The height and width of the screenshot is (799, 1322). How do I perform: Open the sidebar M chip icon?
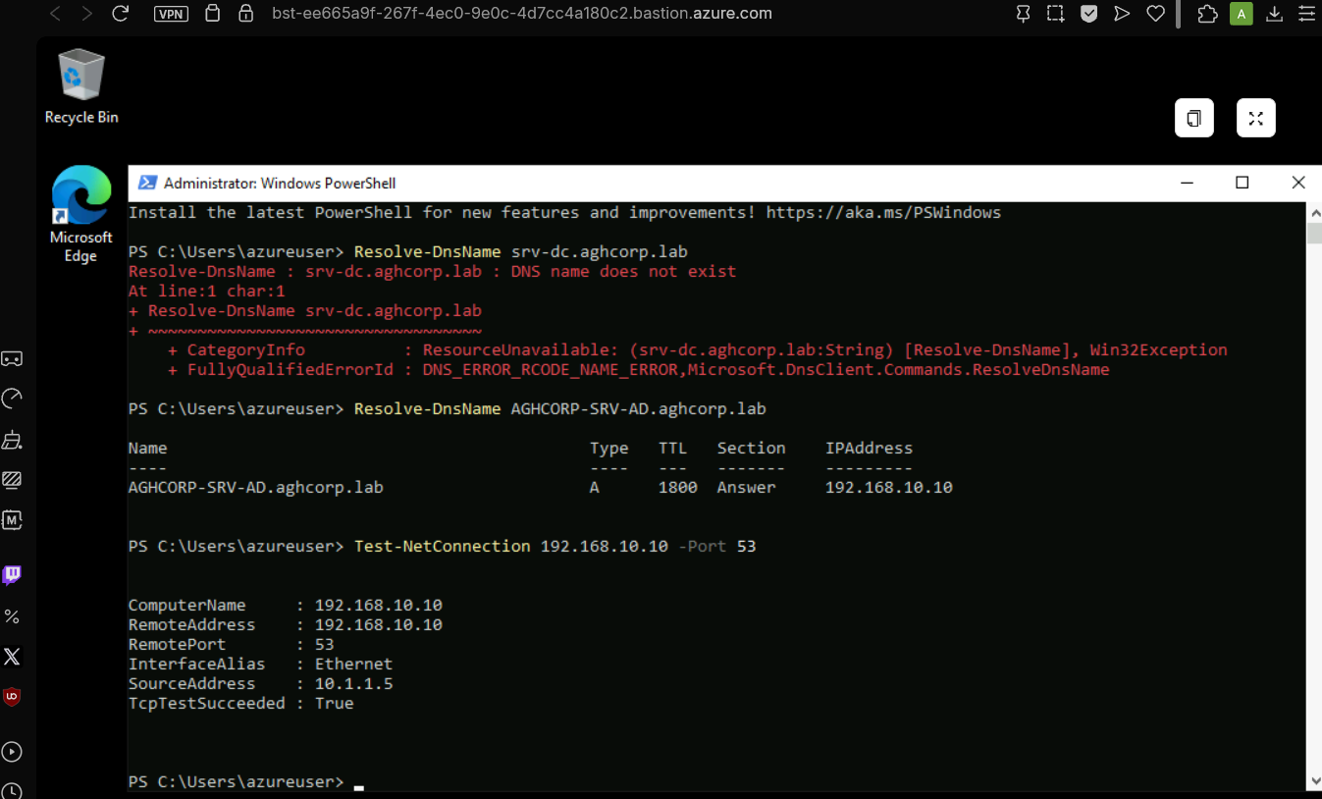point(12,520)
